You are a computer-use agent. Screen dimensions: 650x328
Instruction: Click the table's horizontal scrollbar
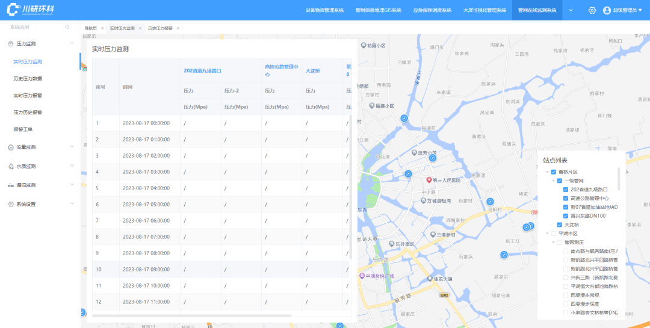click(x=191, y=315)
